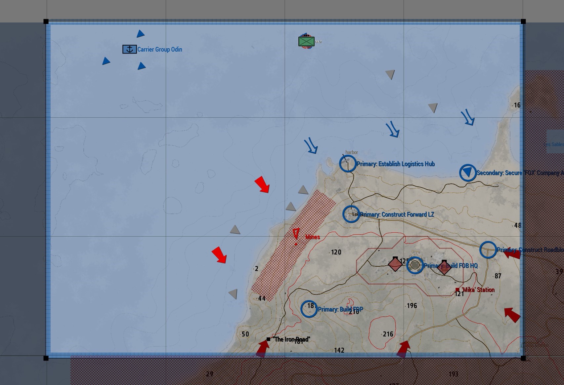The image size is (564, 385).
Task: Click the Carrier Group Odin anchor icon
Action: click(129, 49)
